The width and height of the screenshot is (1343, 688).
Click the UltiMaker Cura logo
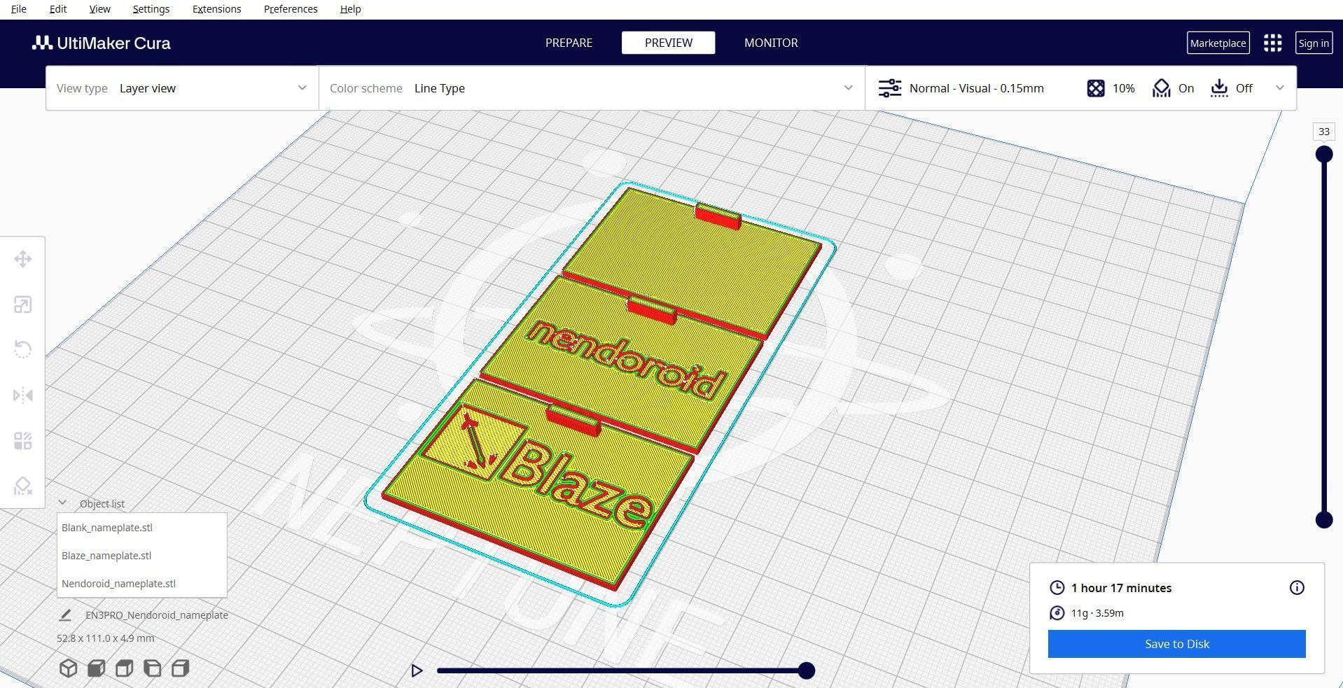point(102,43)
